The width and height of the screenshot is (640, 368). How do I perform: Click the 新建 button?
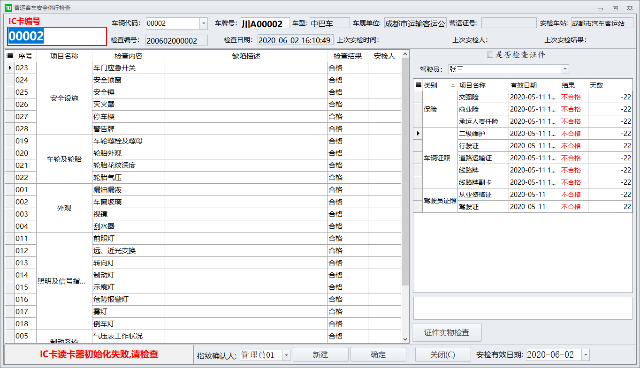(x=320, y=355)
